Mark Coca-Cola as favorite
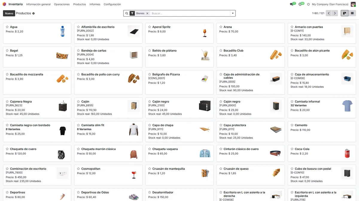 292,149
